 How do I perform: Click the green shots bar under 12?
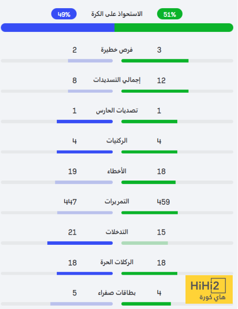click(155, 91)
